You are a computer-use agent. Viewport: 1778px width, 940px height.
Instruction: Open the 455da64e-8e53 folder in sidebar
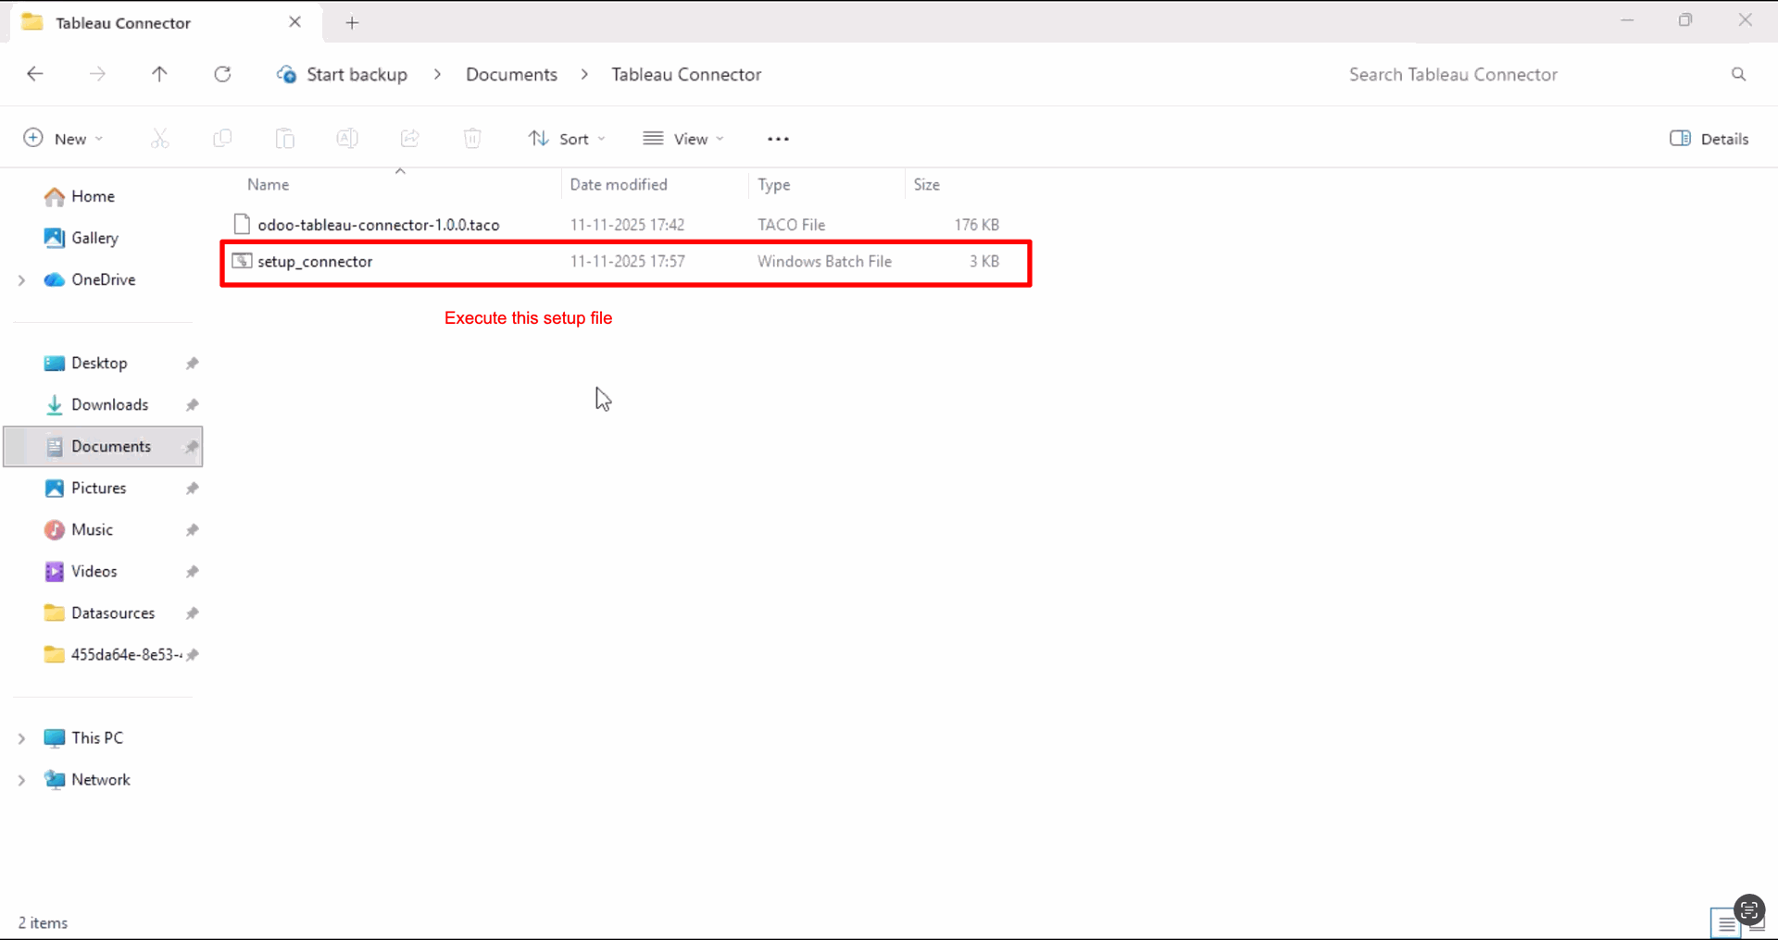pyautogui.click(x=126, y=655)
